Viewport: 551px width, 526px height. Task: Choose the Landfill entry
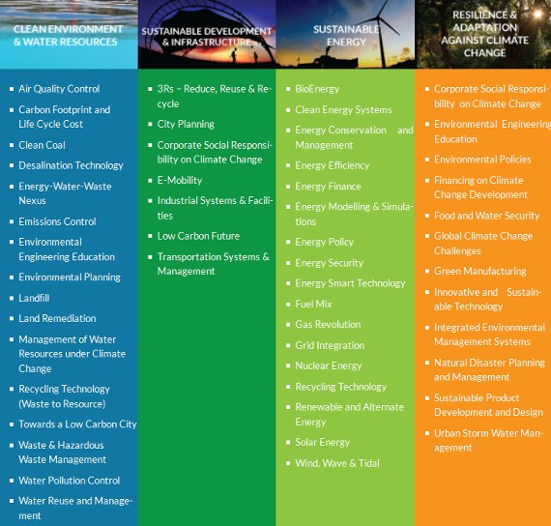click(34, 298)
